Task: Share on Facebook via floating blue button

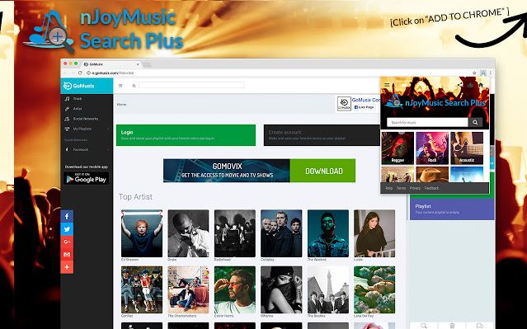Action: [x=67, y=216]
